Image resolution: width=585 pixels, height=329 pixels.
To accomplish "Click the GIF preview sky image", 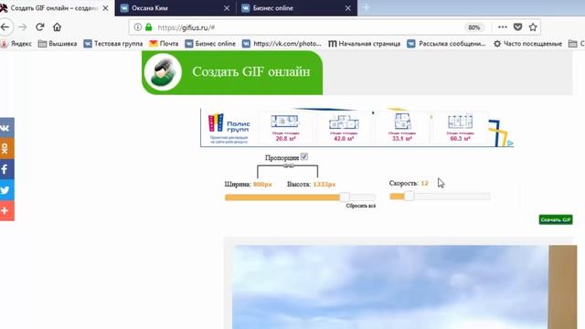I will 390,287.
